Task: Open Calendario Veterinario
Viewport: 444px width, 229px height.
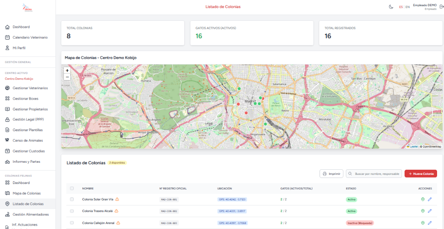Action: [x=27, y=37]
